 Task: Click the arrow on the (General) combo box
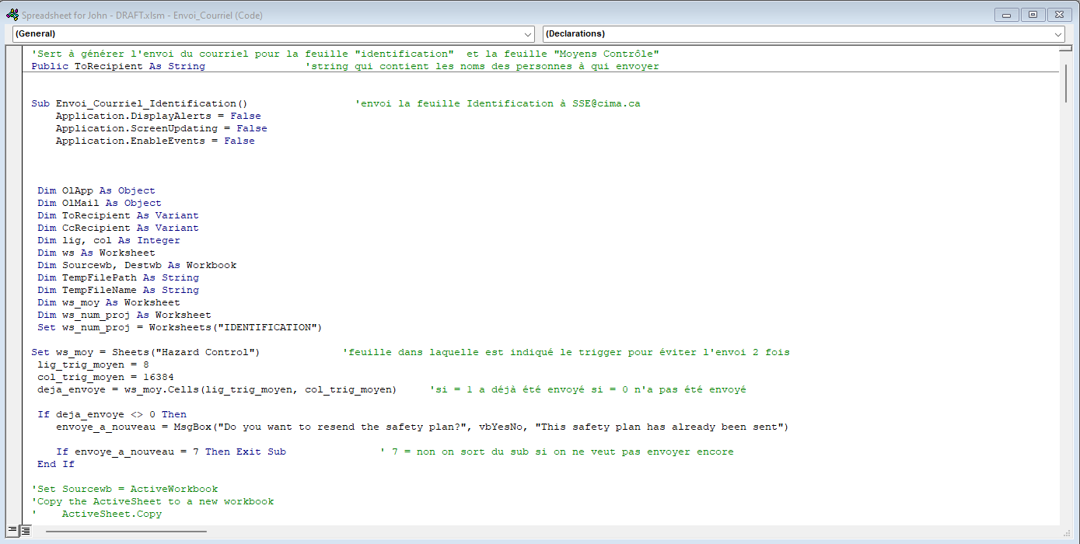point(529,34)
